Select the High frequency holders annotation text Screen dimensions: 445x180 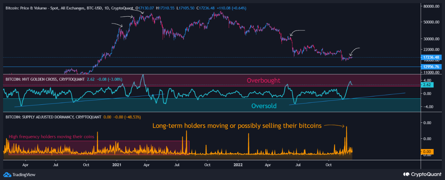[51, 137]
